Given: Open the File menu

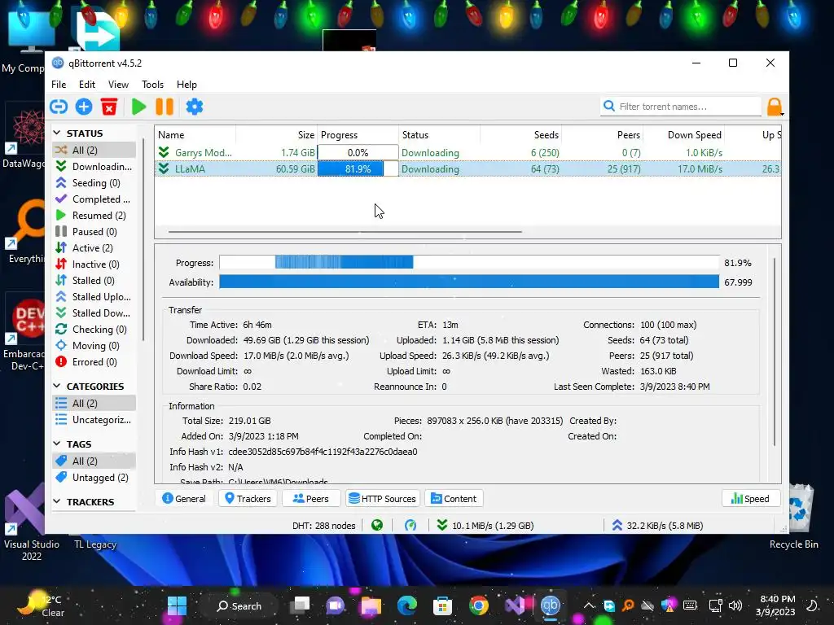Looking at the screenshot, I should point(59,85).
